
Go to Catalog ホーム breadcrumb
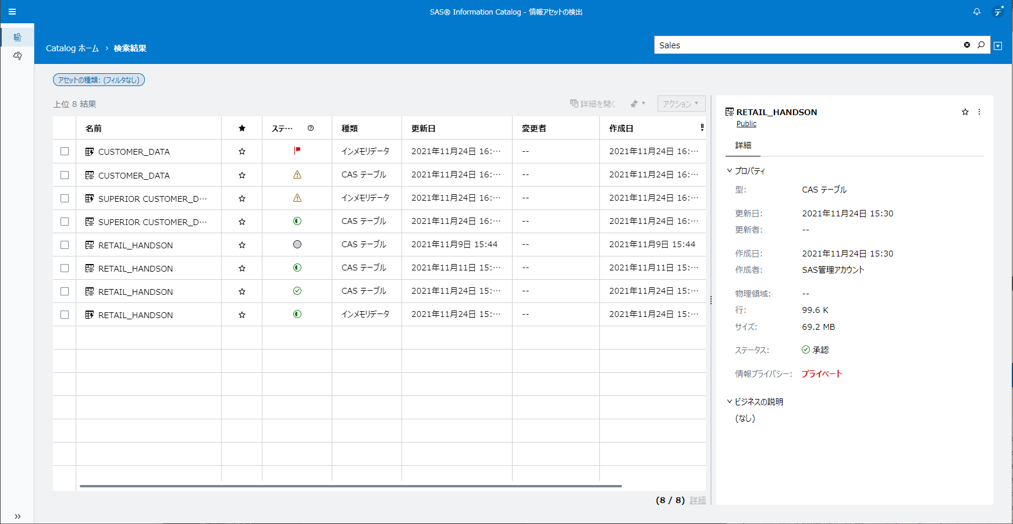pos(72,48)
